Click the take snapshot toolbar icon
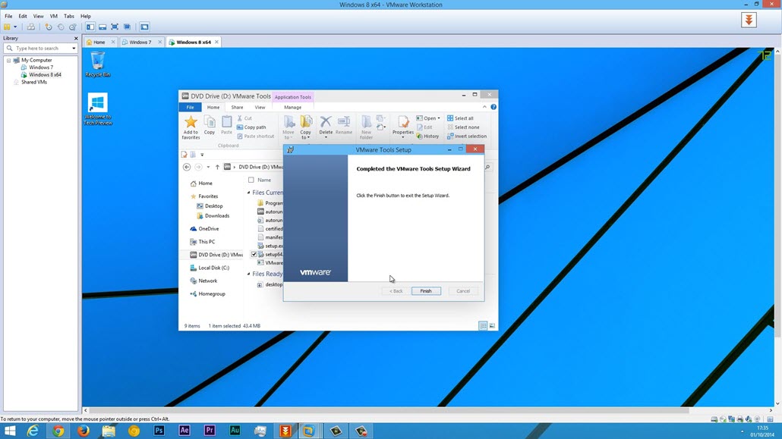 point(49,27)
